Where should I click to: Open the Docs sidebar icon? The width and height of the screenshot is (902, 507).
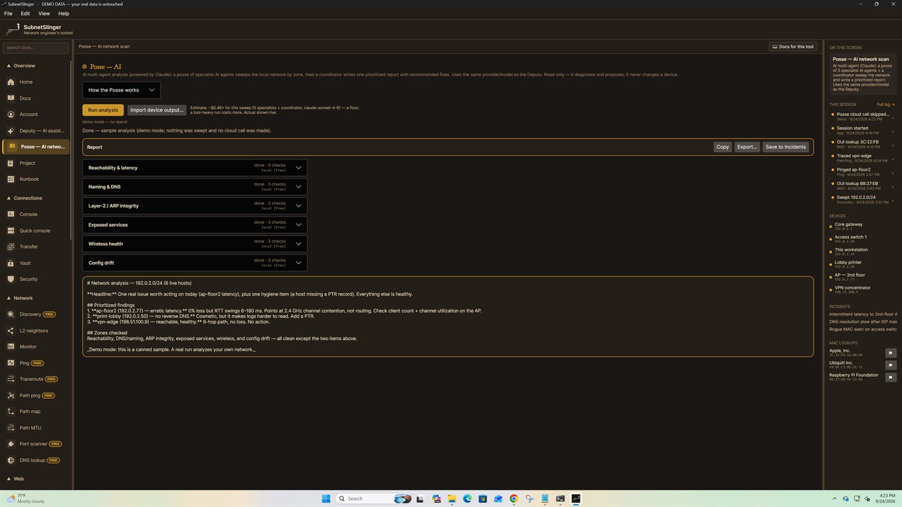point(11,98)
